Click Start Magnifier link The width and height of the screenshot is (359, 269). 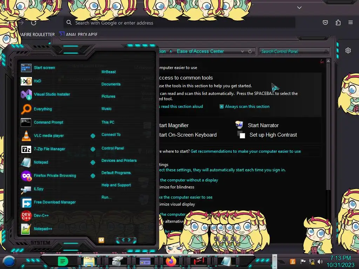(174, 125)
